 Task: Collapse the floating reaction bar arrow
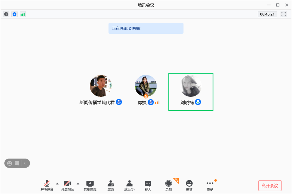click(25, 163)
